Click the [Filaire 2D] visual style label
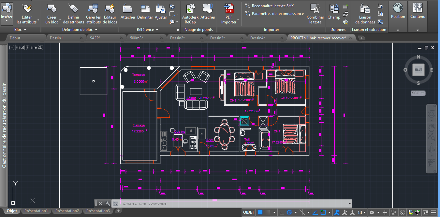Screen dimensions: 440x217 click(x=35, y=47)
